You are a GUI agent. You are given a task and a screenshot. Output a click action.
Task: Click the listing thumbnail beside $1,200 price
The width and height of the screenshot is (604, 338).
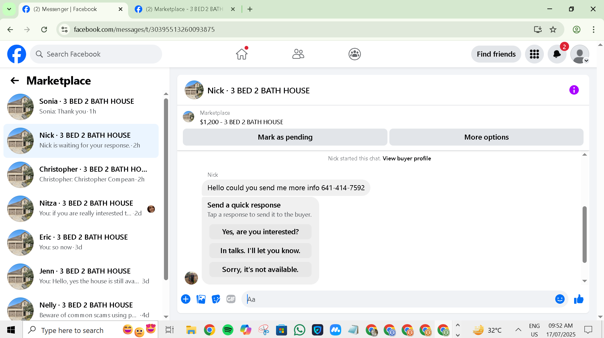[x=189, y=117]
